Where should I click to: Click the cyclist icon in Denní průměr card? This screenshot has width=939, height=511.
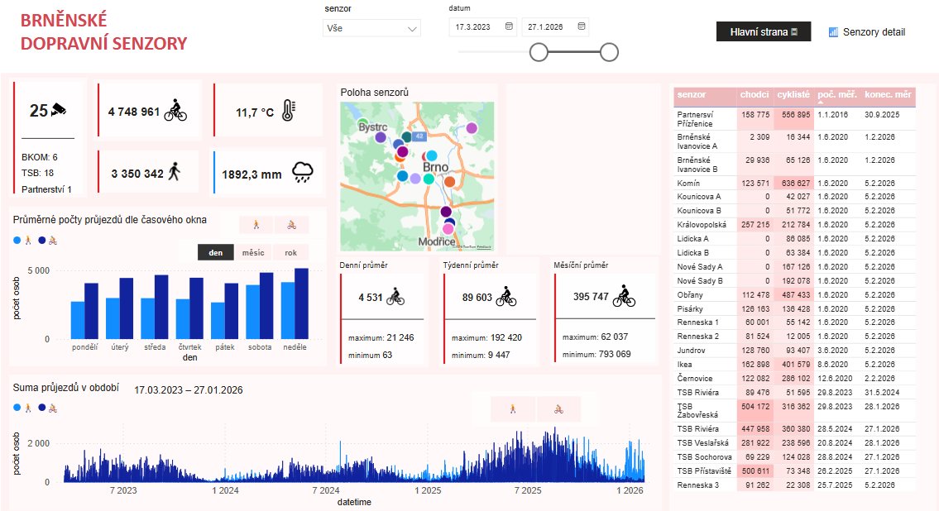click(395, 297)
